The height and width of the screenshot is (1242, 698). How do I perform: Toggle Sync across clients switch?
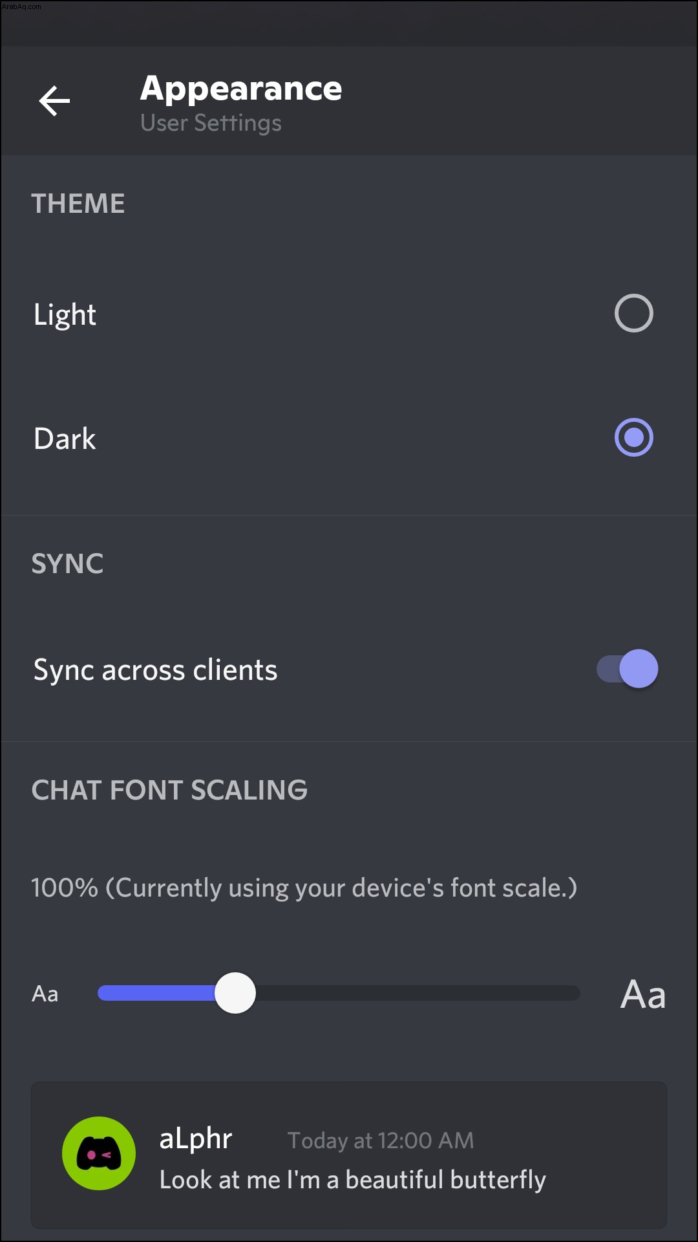click(x=627, y=669)
